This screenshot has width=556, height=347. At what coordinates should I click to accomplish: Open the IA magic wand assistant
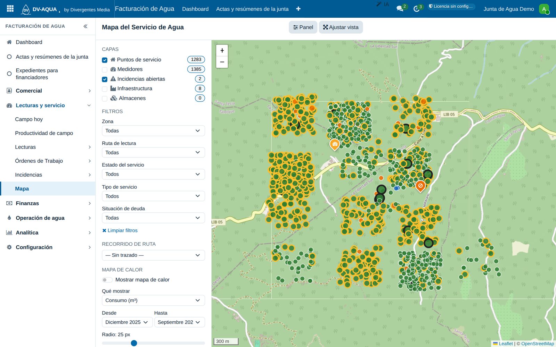coord(383,5)
